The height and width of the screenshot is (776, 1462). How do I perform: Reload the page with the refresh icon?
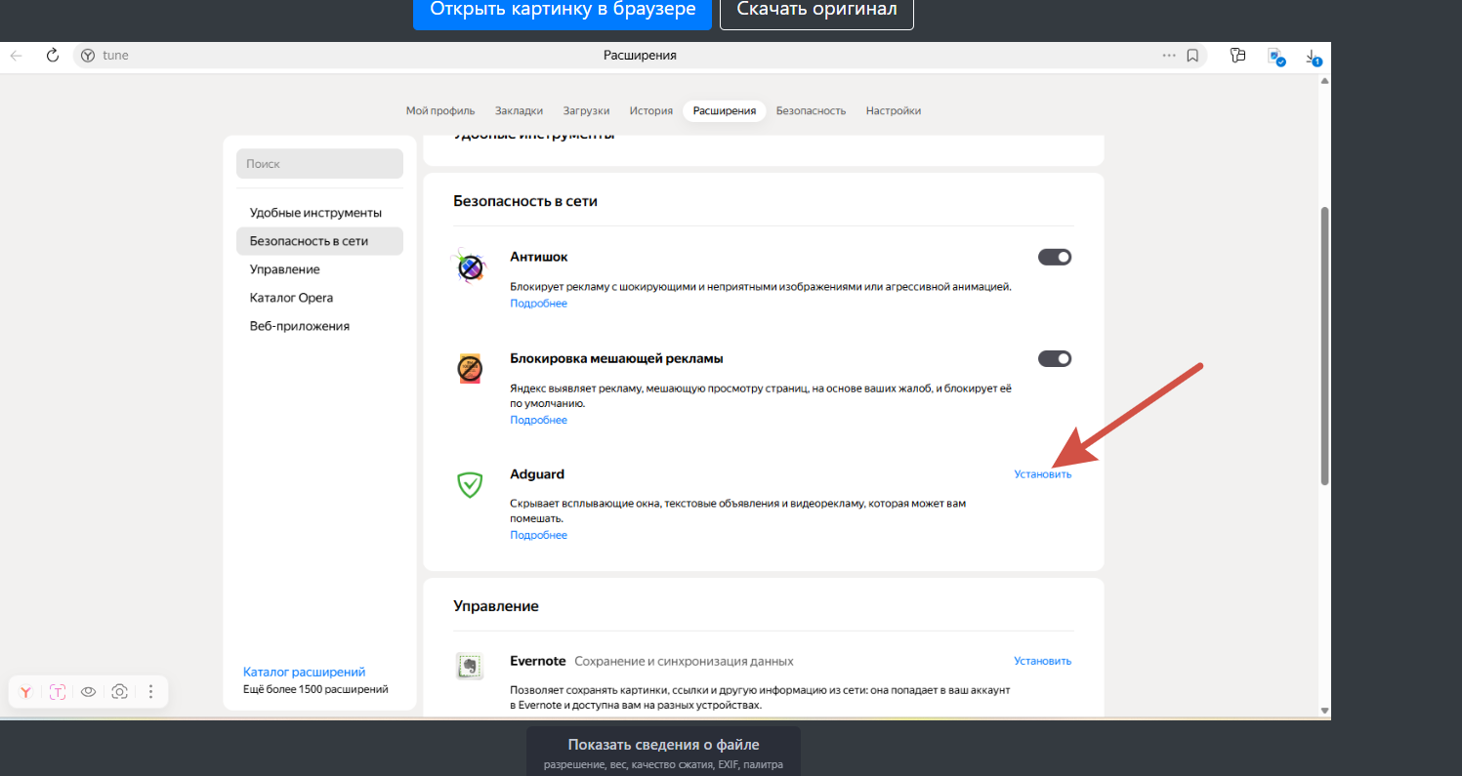coord(53,56)
